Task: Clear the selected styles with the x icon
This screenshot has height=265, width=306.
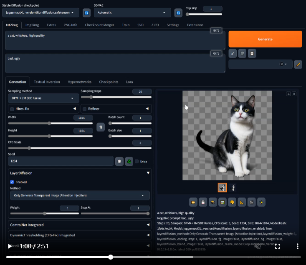Action: 281,64
